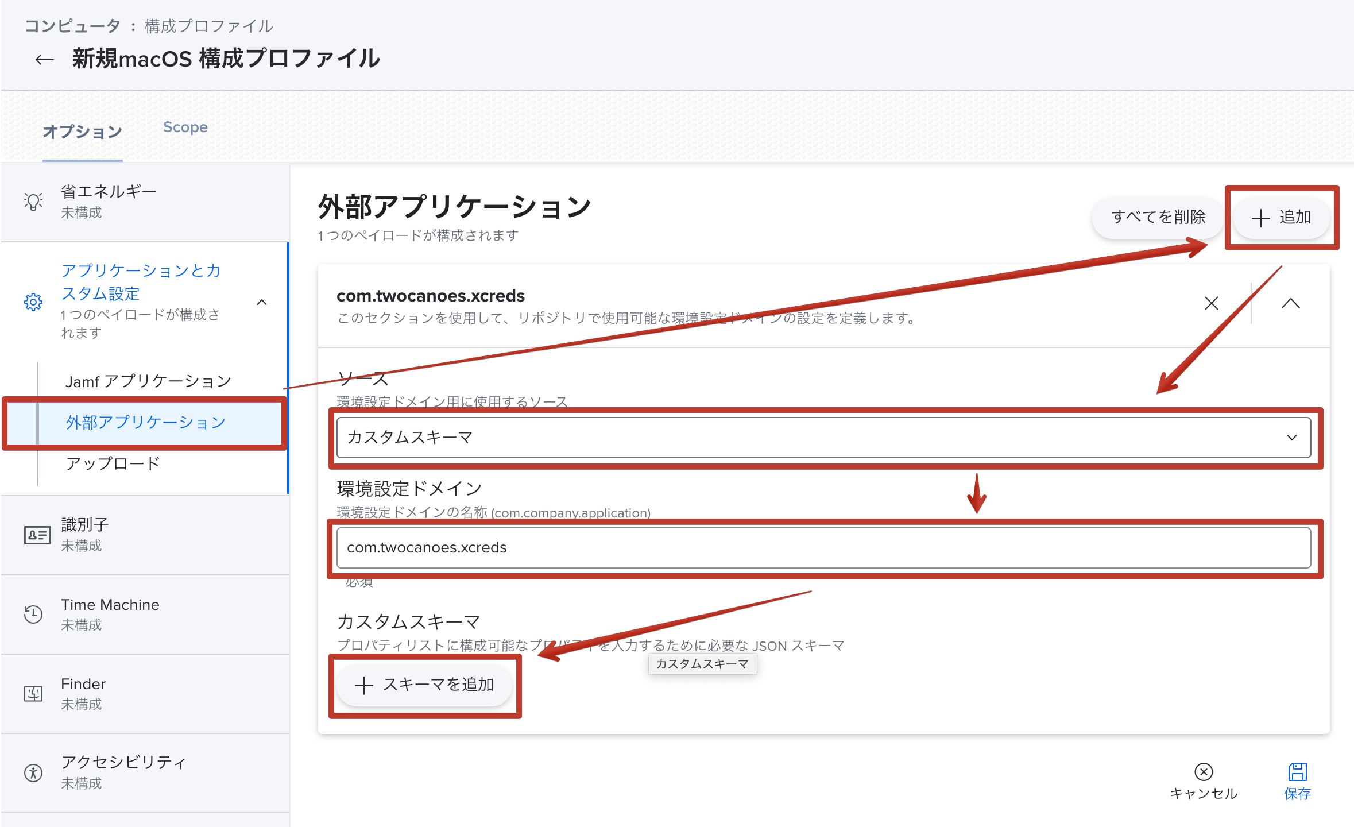Collapse the com.twocanoes.xcreds payload section
1354x827 pixels.
pos(1290,303)
